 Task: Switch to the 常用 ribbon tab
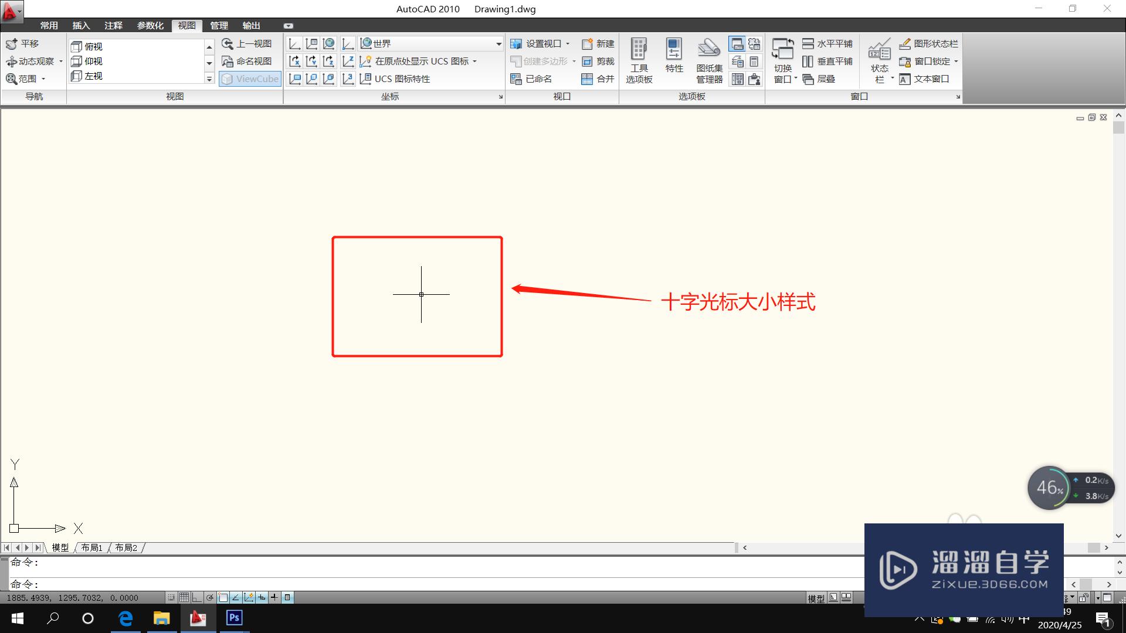(49, 25)
